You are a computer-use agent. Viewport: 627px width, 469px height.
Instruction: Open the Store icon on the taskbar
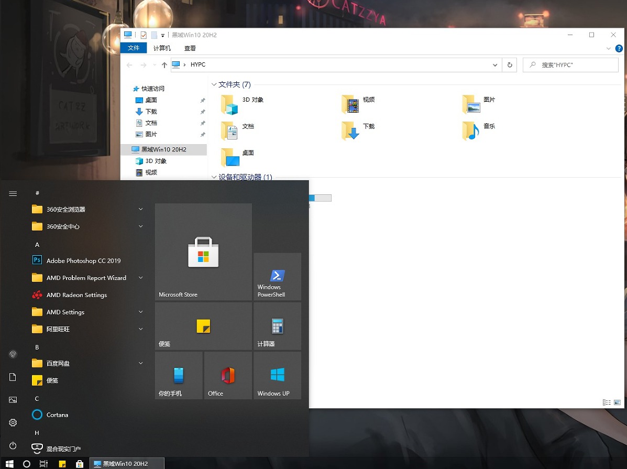click(80, 463)
